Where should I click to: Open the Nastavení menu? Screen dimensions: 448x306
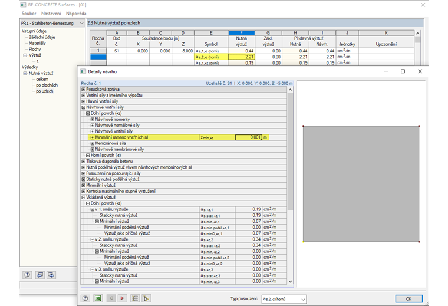click(51, 14)
